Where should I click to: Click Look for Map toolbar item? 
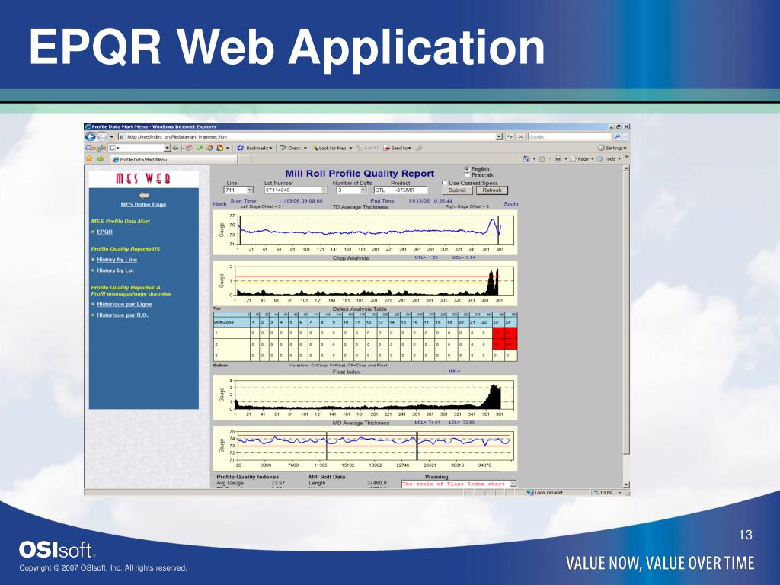click(332, 148)
